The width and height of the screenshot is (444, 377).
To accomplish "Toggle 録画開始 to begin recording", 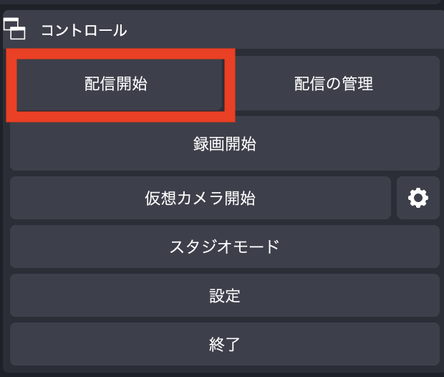I will [225, 143].
